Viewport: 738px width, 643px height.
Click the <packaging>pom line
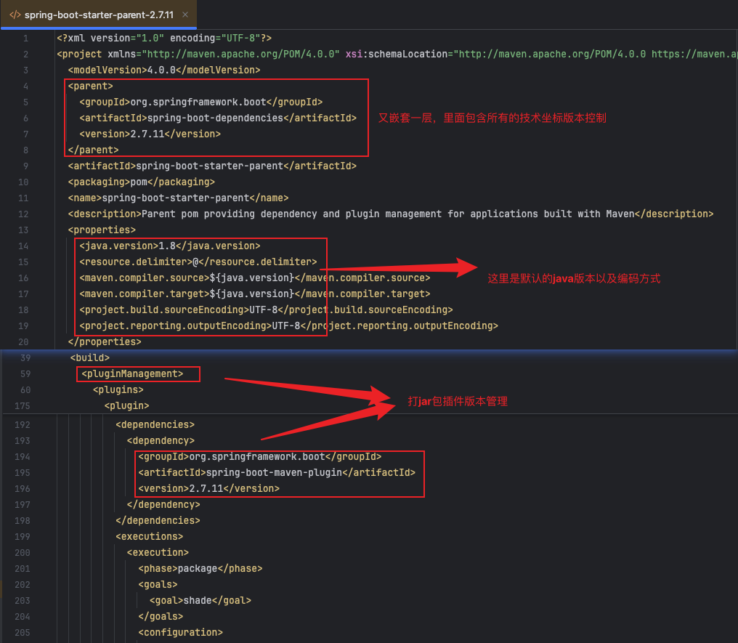141,182
